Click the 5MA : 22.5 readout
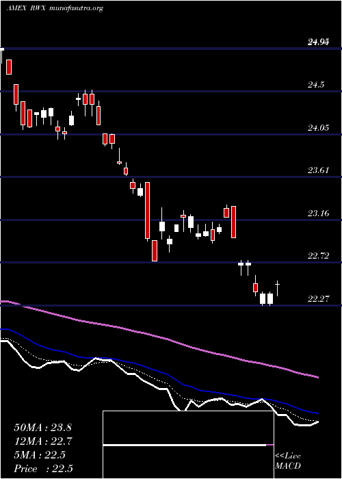342x479 pixels. tap(40, 455)
